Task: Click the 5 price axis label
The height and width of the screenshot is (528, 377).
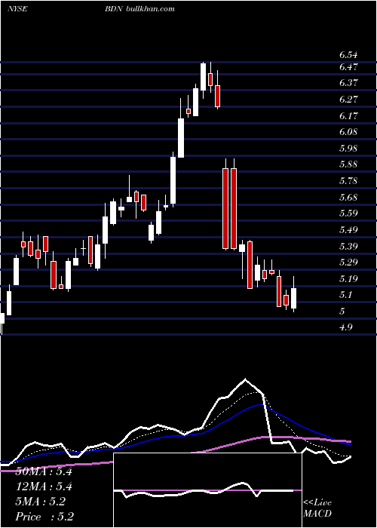Action: tap(342, 311)
